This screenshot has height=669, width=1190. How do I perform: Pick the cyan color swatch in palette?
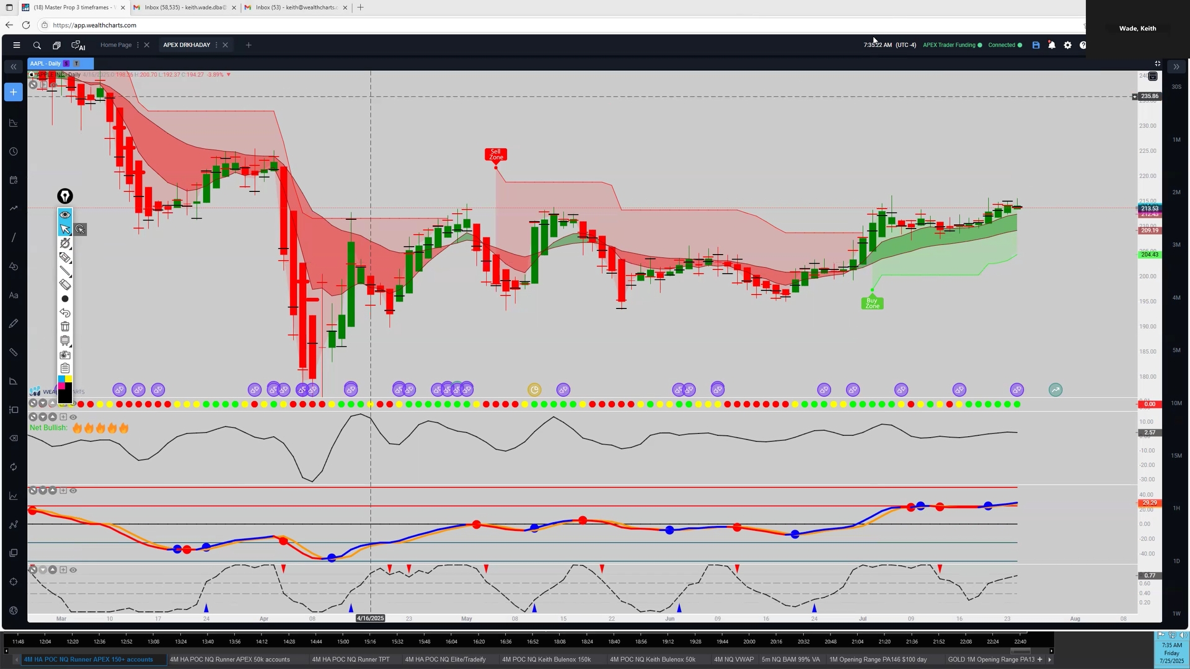tap(61, 378)
